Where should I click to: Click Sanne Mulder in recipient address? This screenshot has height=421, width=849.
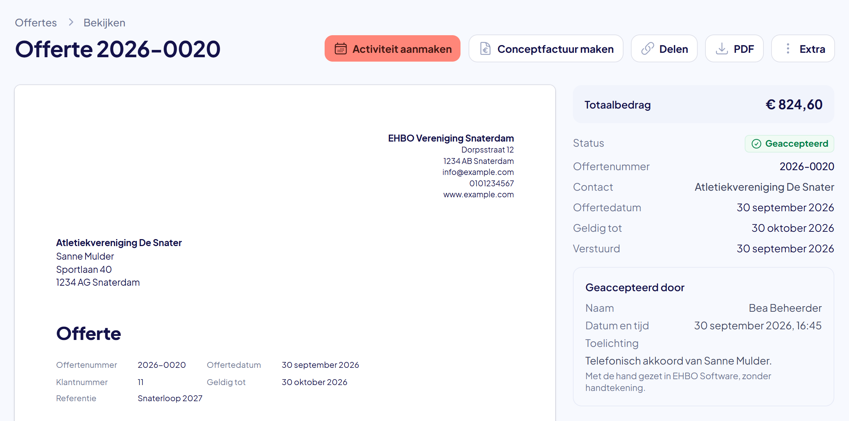pos(85,256)
